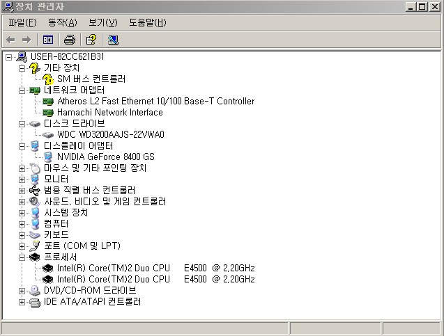The image size is (444, 336).
Task: Collapse the 프로세서 category
Action: (x=22, y=257)
